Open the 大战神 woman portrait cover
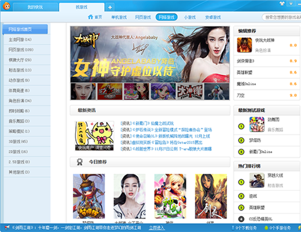This screenshot has width=301, height=232. 130,196
